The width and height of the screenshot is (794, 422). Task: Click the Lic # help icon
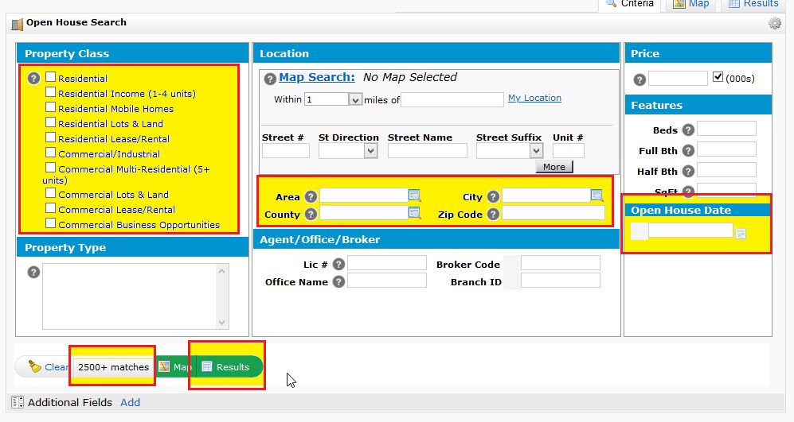click(x=338, y=264)
